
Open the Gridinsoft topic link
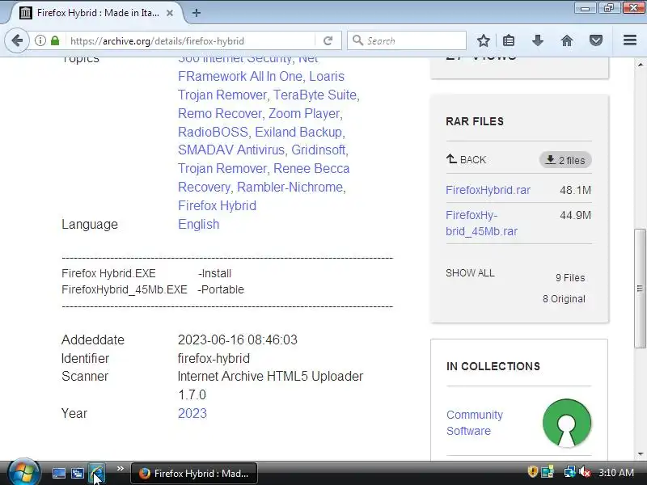click(318, 150)
